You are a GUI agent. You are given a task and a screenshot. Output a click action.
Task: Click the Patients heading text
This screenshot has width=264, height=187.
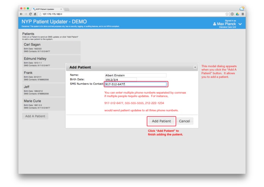coord(28,34)
